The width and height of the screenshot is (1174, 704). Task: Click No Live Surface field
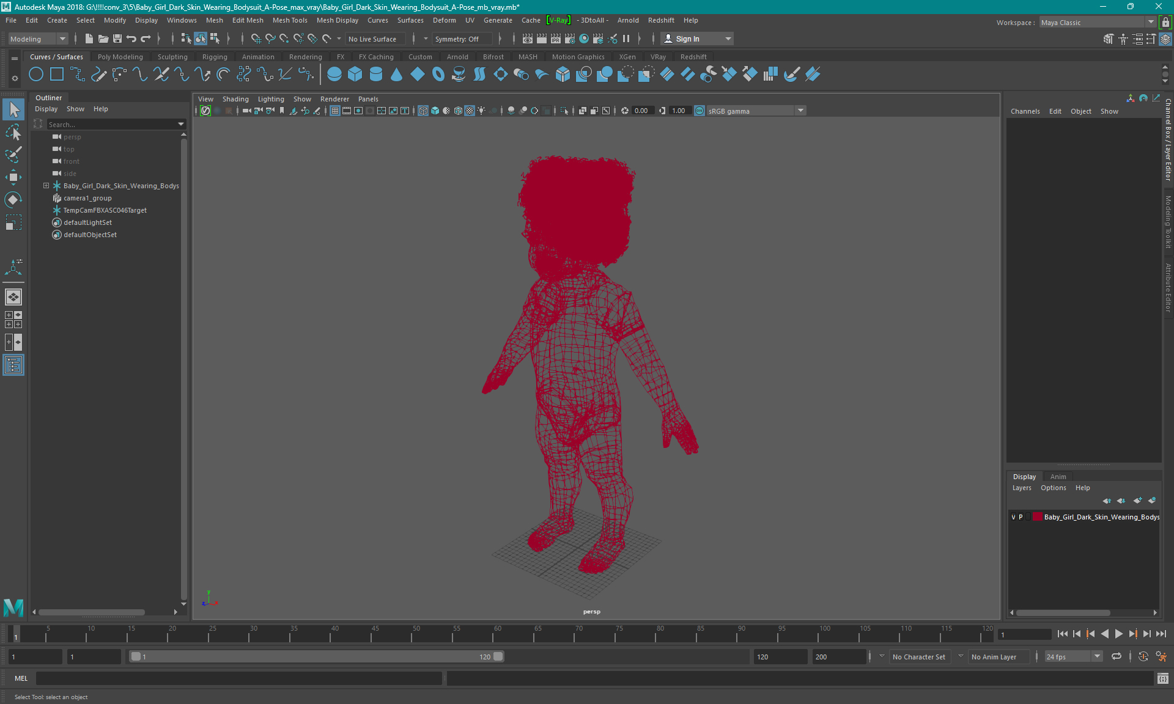[376, 38]
